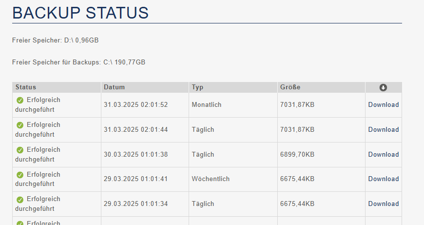
Task: Click green checkmark of monthly backup 02:01:52
Action: tap(20, 100)
